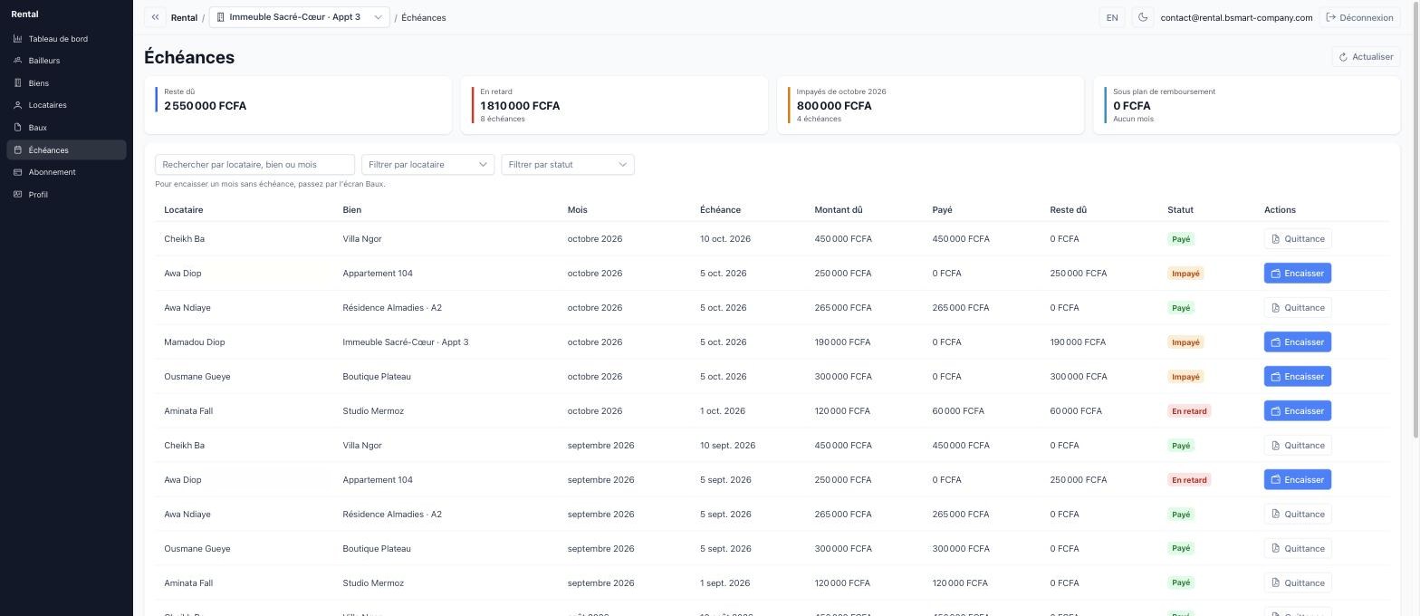1420x616 pixels.
Task: Click the Profil icon in sidebar
Action: click(x=17, y=195)
